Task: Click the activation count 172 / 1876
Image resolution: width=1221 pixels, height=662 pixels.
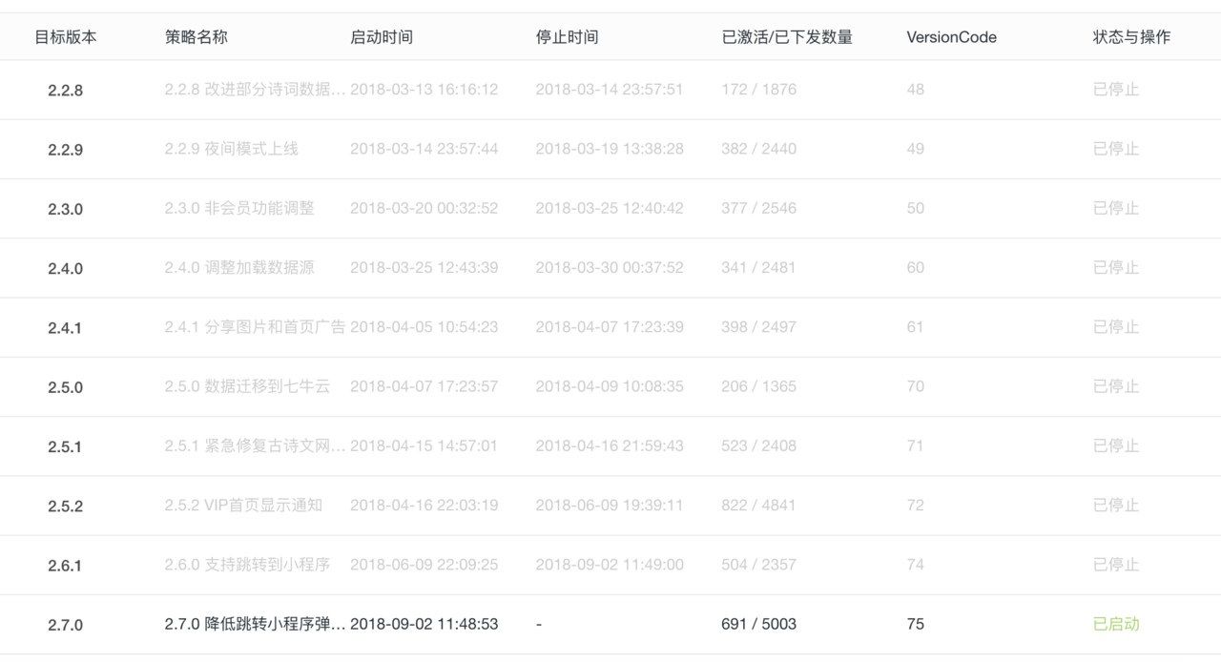Action: (758, 90)
